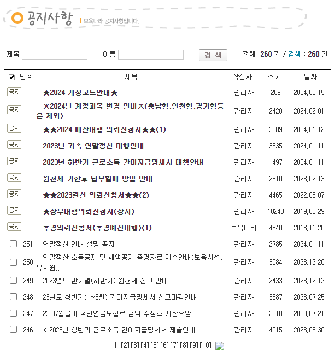Go to page [9]
Image resolution: width=335 pixels, height=351 pixels.
(194, 345)
